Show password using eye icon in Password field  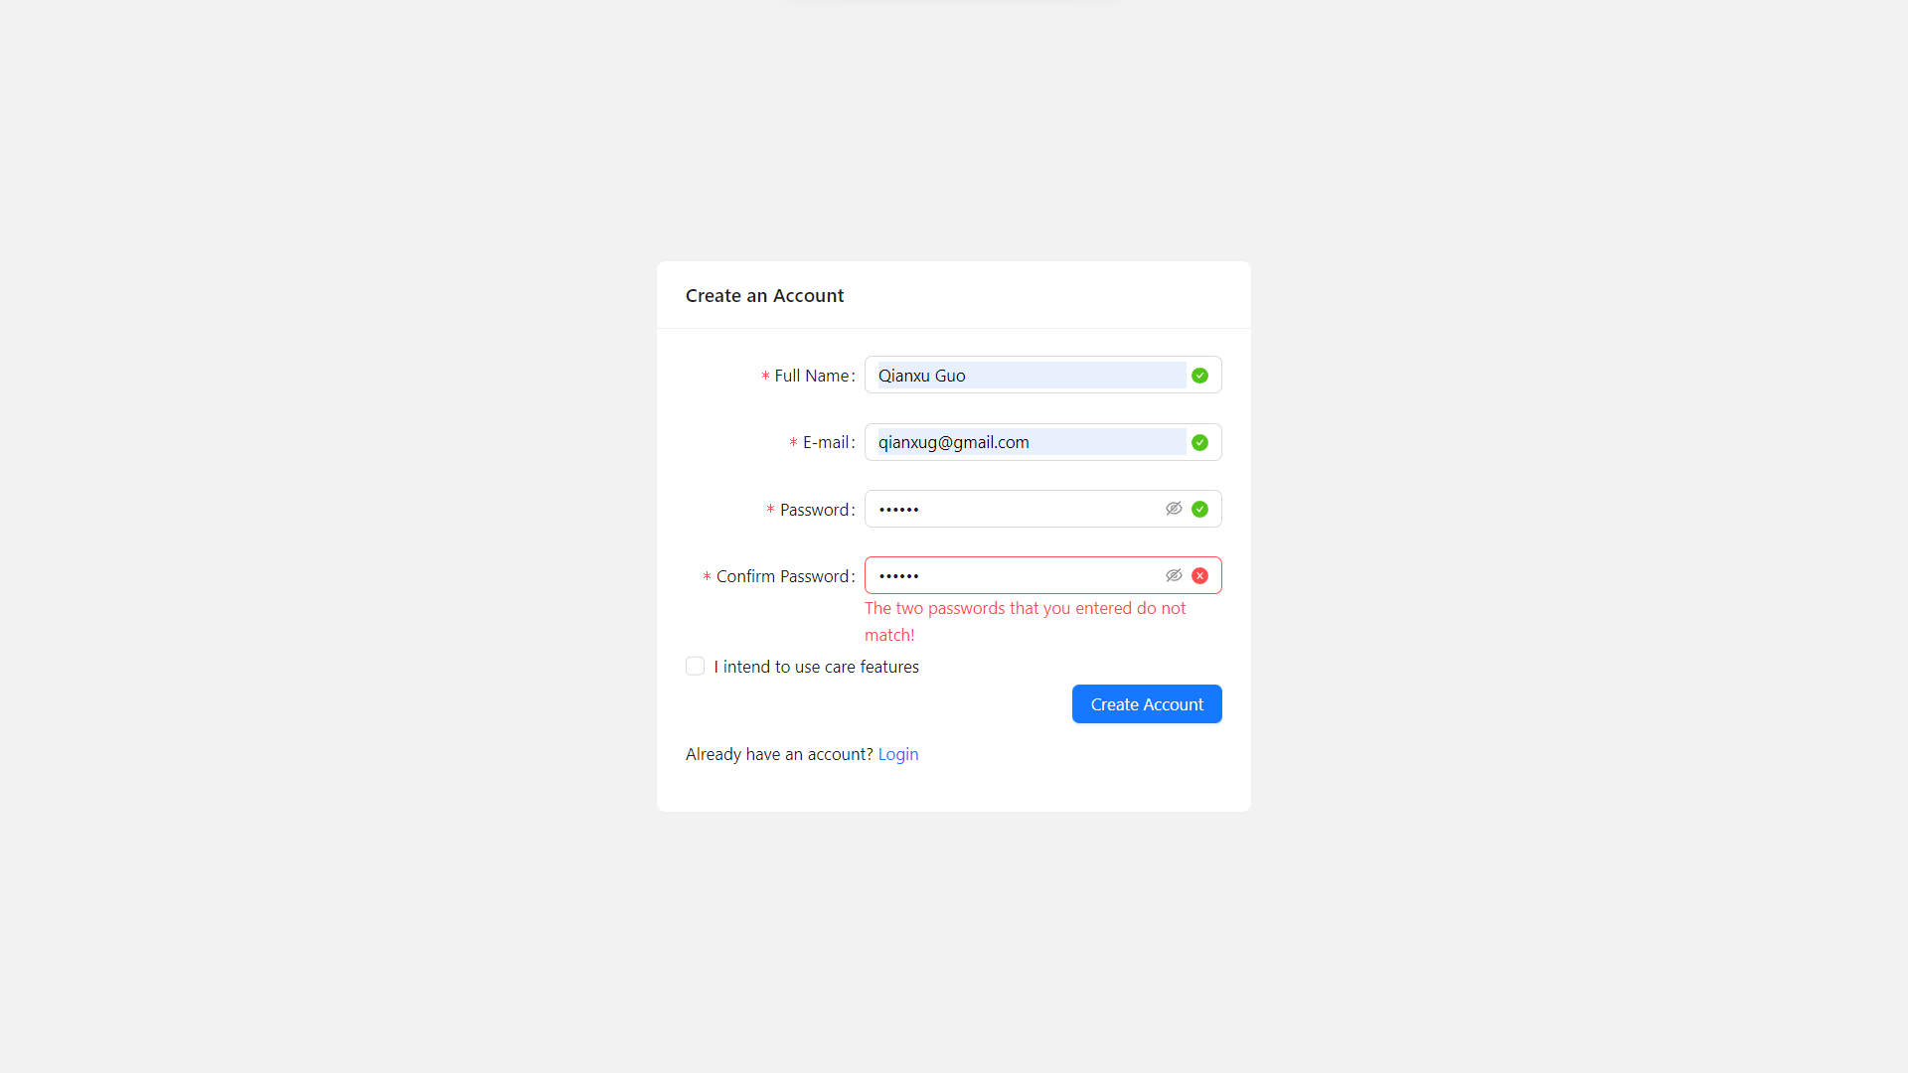click(1174, 509)
